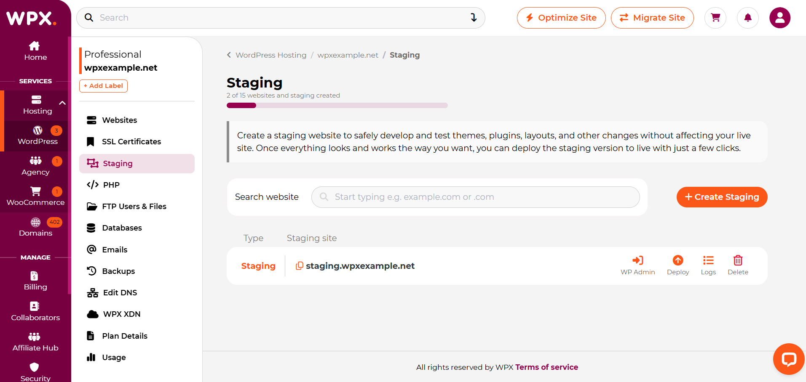The height and width of the screenshot is (382, 806).
Task: Click the WordPress count badge 3
Action: 56,130
